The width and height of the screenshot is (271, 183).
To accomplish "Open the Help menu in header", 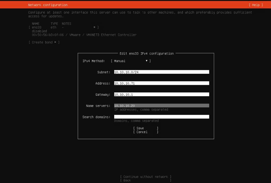I will point(256,5).
